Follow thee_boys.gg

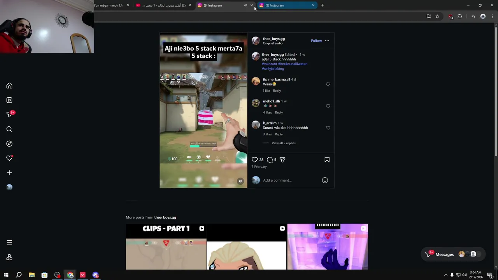(316, 41)
